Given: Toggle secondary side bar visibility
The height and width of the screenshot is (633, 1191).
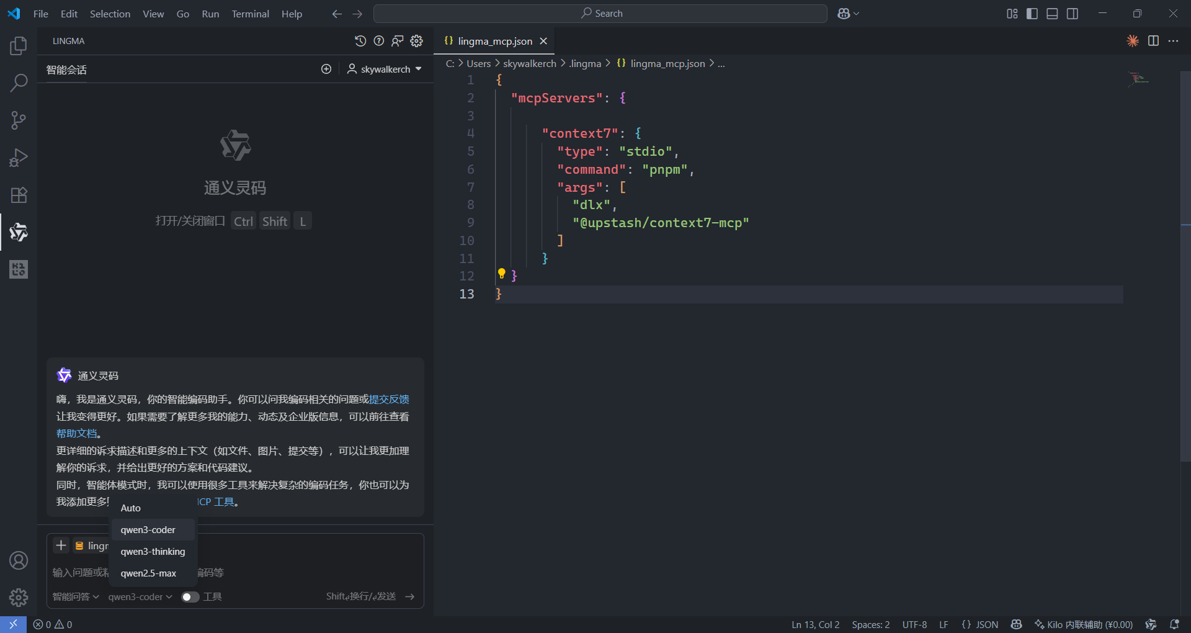Looking at the screenshot, I should 1073,14.
